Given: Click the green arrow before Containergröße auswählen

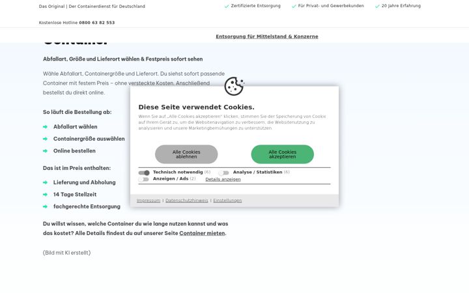Looking at the screenshot, I should coord(45,139).
